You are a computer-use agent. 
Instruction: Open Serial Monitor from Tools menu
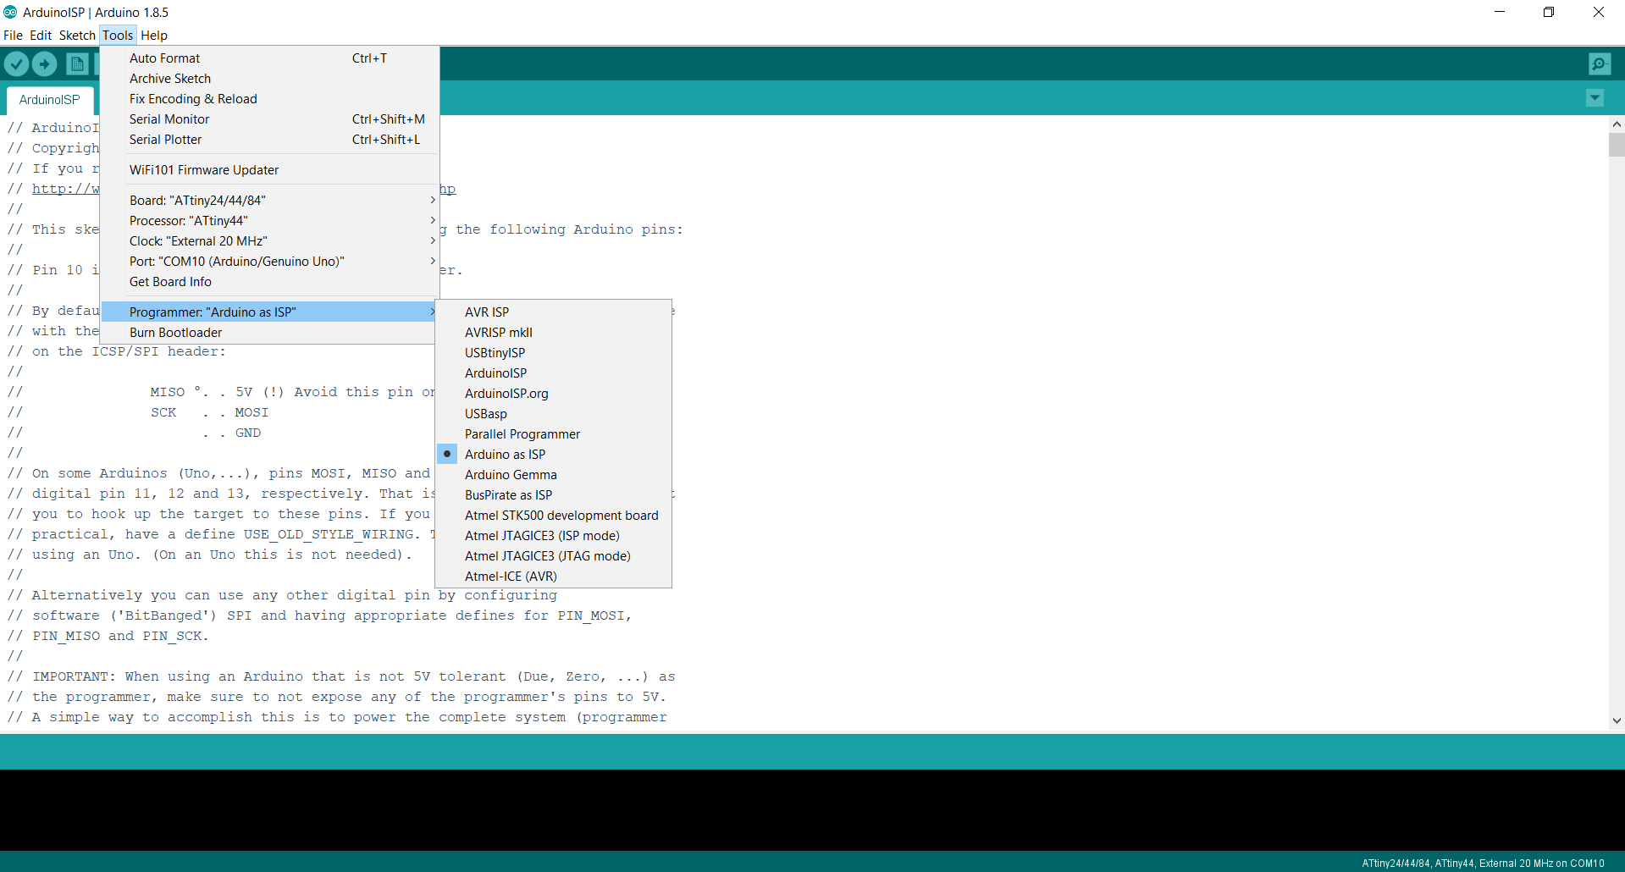(270, 119)
